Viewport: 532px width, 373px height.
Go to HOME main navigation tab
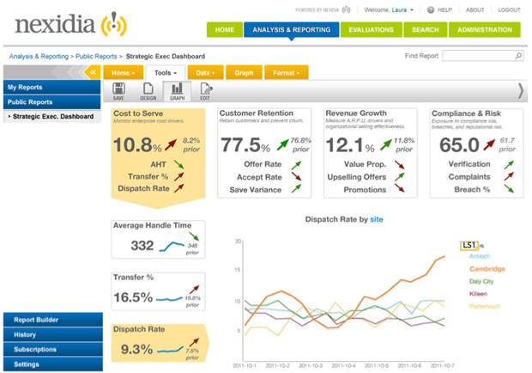click(x=224, y=29)
